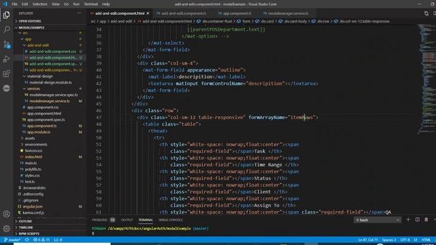
Task: Close the add-and-edit.component.html tab
Action: pos(148,14)
